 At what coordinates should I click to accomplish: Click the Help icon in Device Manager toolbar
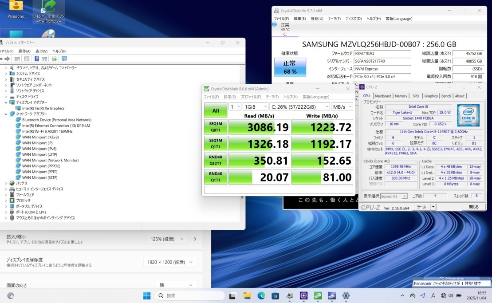coord(37,59)
